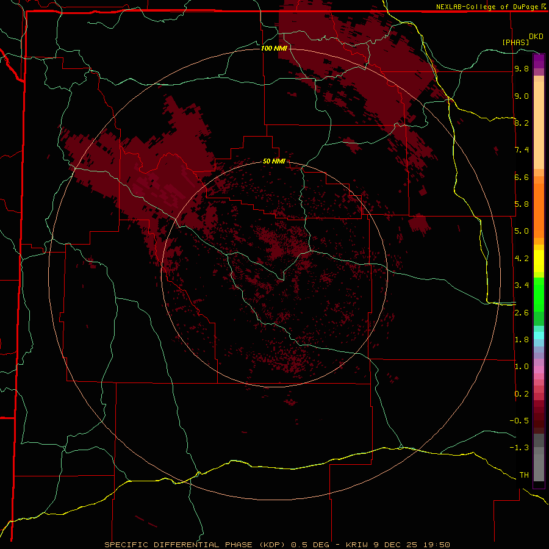Click the -0.5 scale value
Image resolution: width=549 pixels, height=549 pixels.
tap(519, 421)
